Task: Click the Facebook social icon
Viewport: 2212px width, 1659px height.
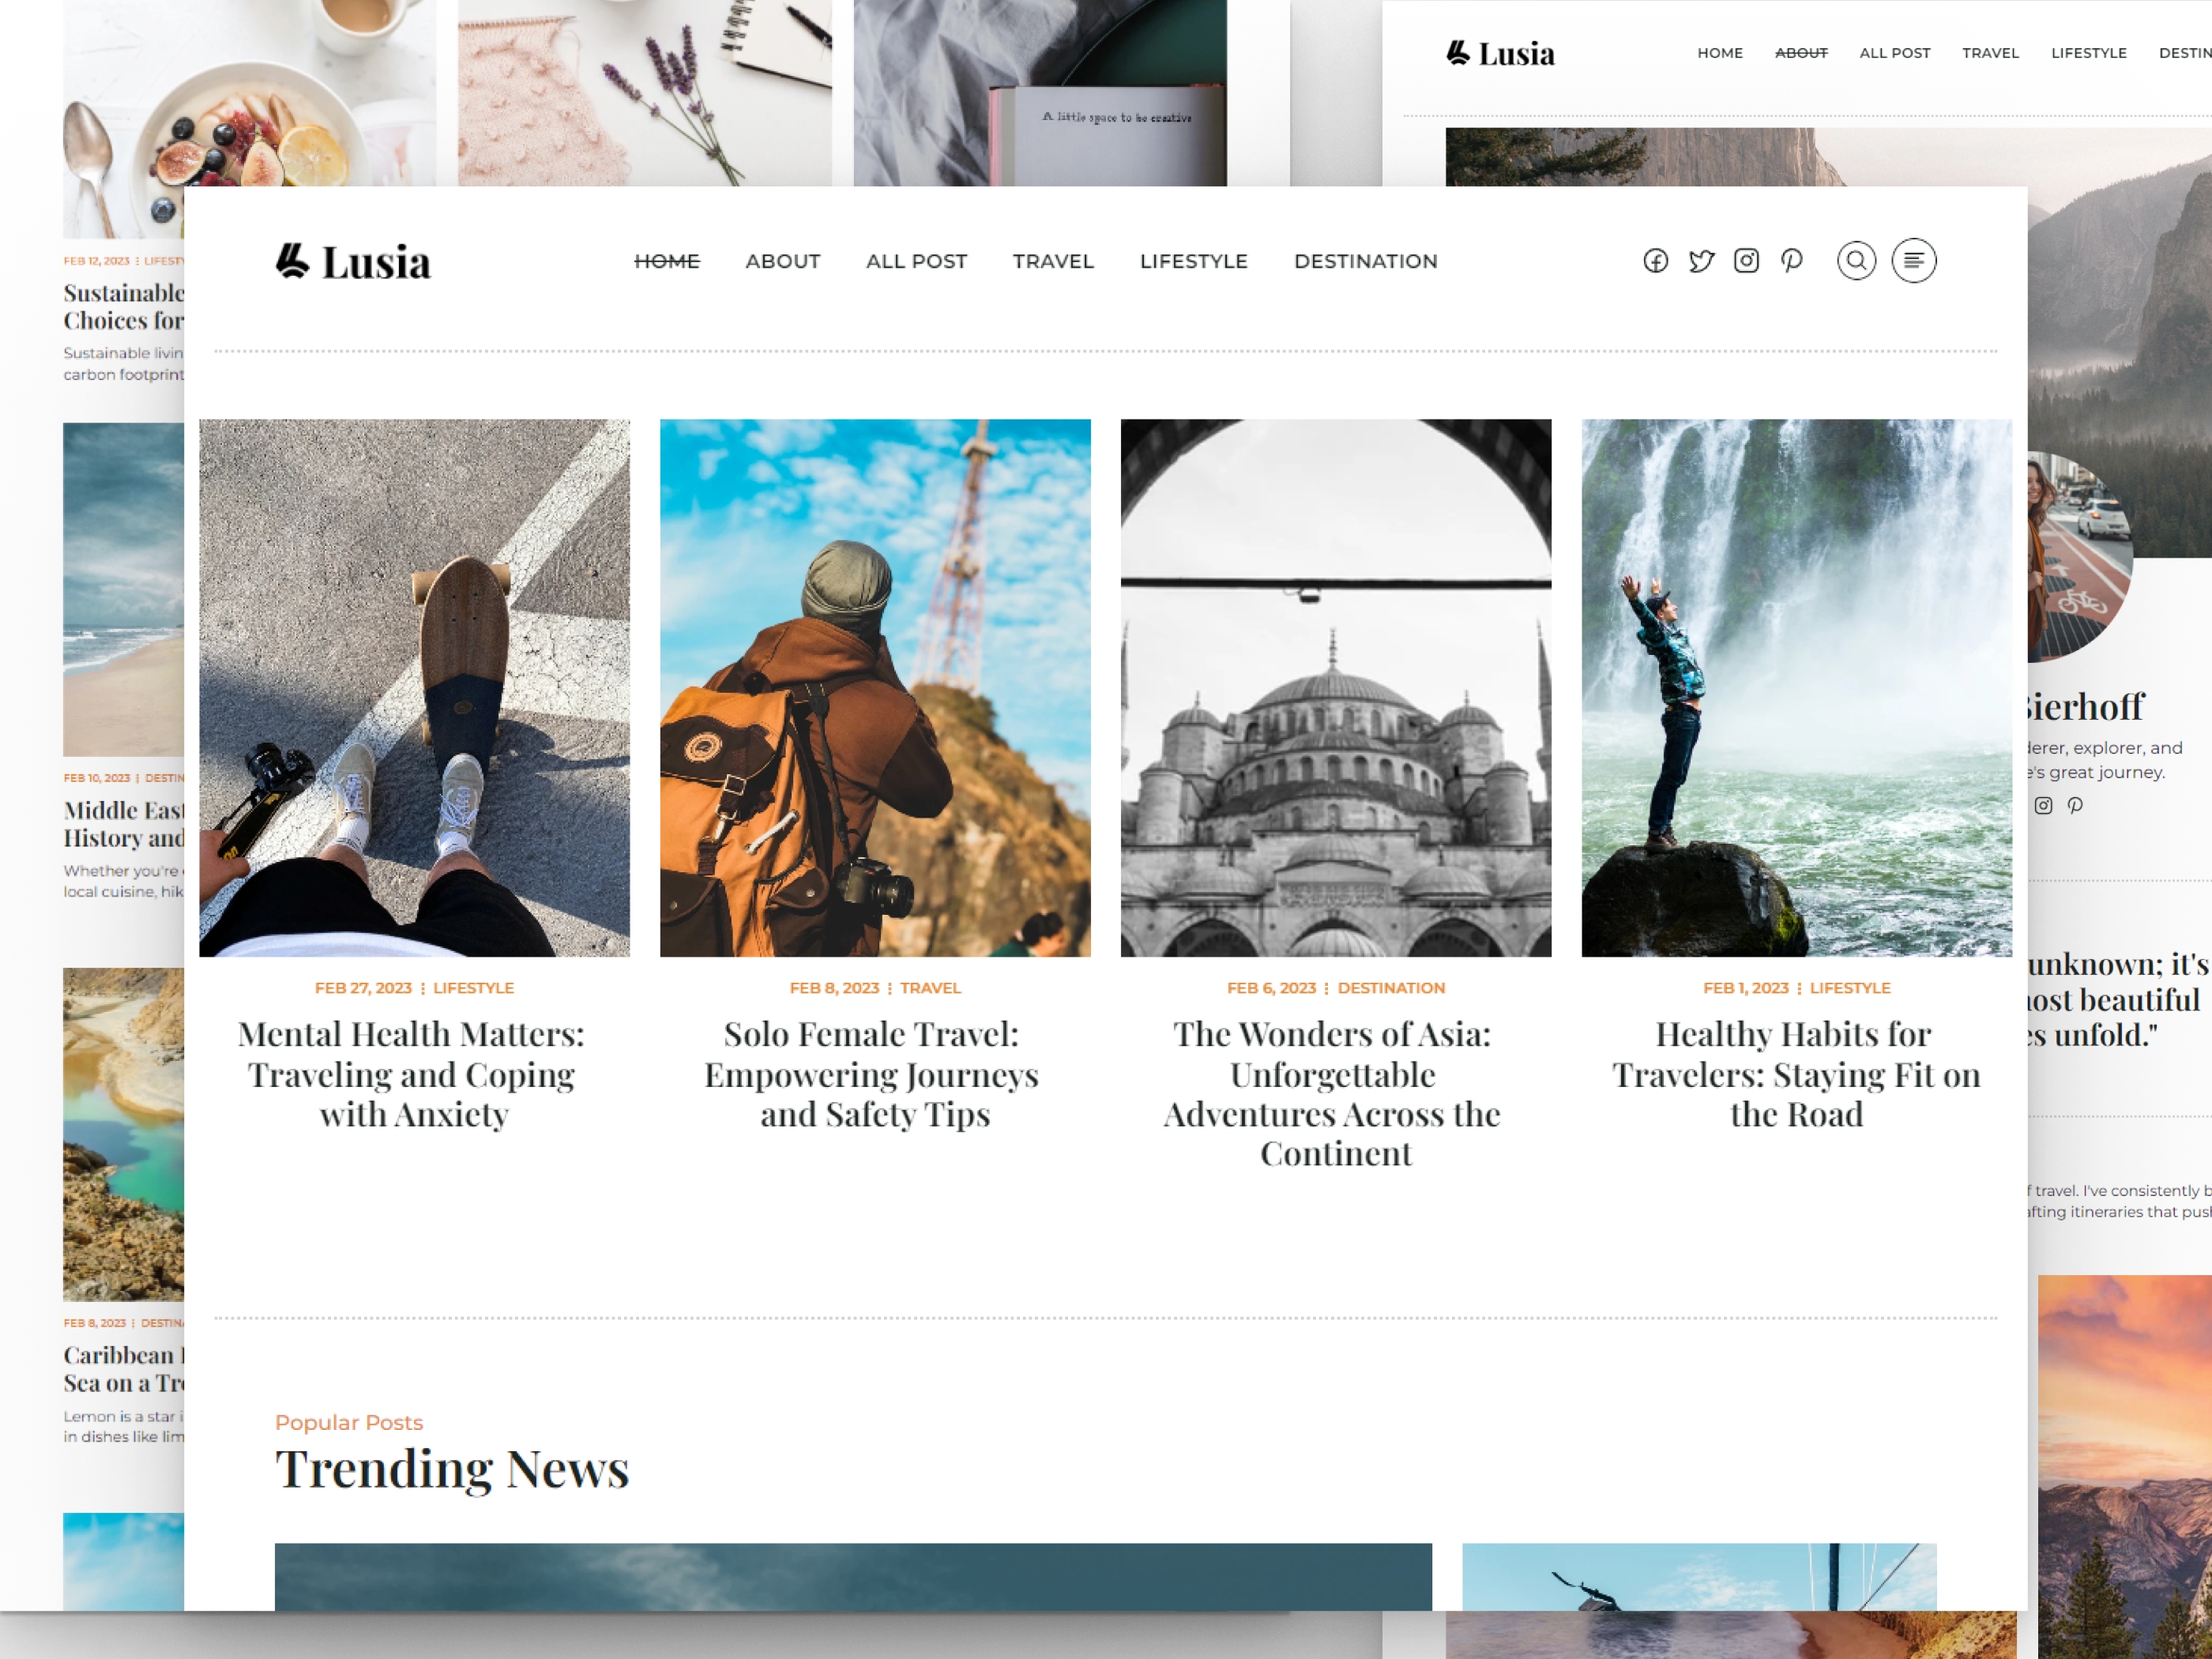Action: coord(1654,261)
